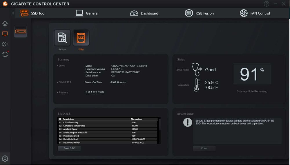
Task: Click the Secure Erase warning icon
Action: click(x=188, y=122)
